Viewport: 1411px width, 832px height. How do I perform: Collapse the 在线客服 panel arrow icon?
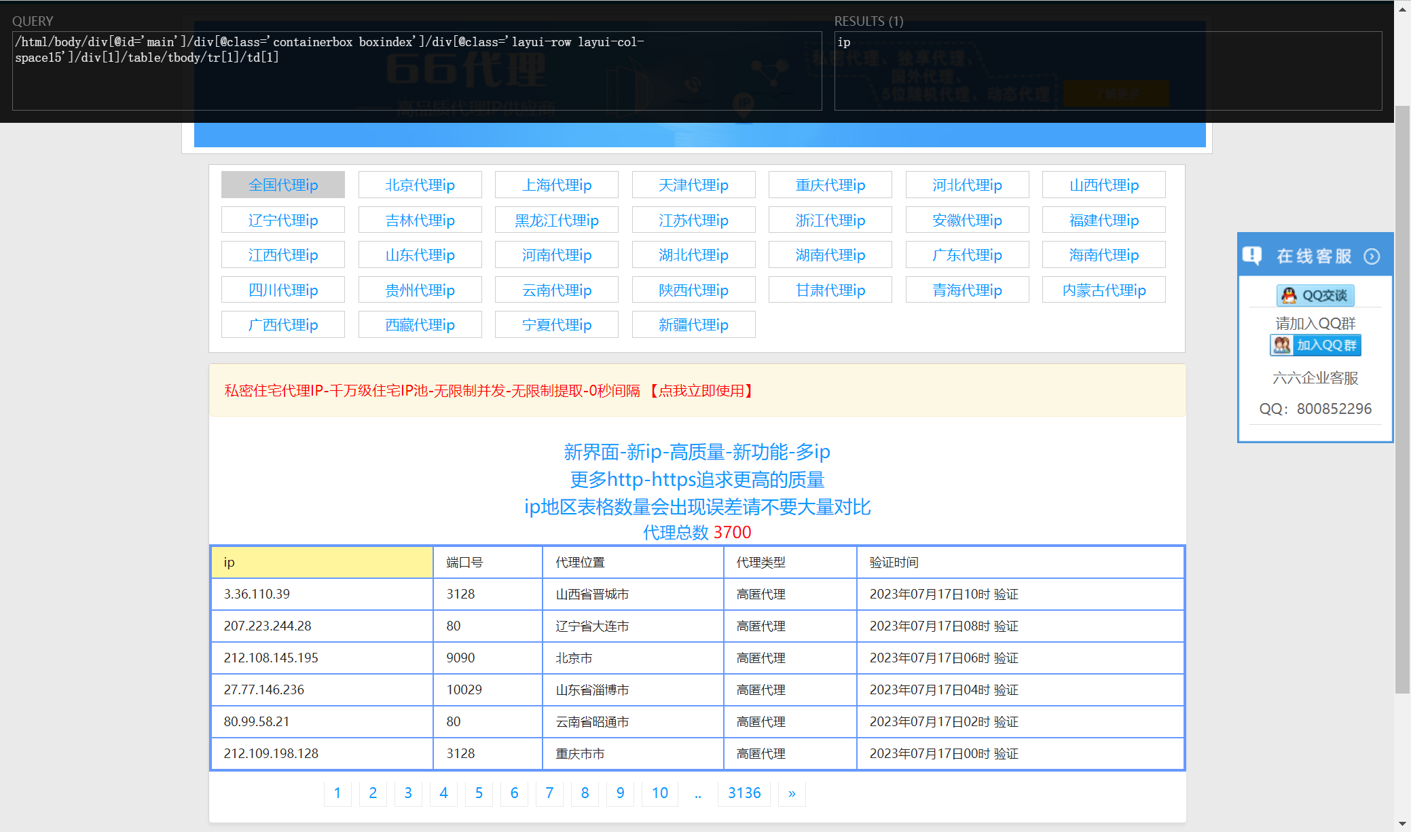[1372, 257]
